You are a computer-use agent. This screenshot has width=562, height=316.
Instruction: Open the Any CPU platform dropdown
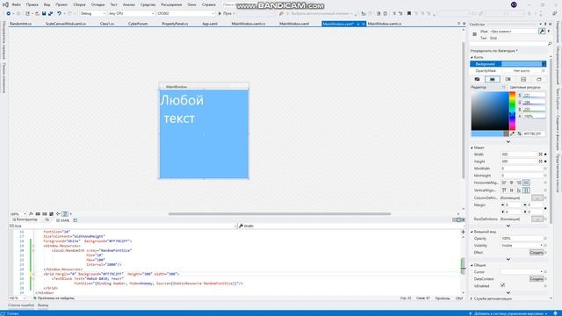[x=132, y=14]
